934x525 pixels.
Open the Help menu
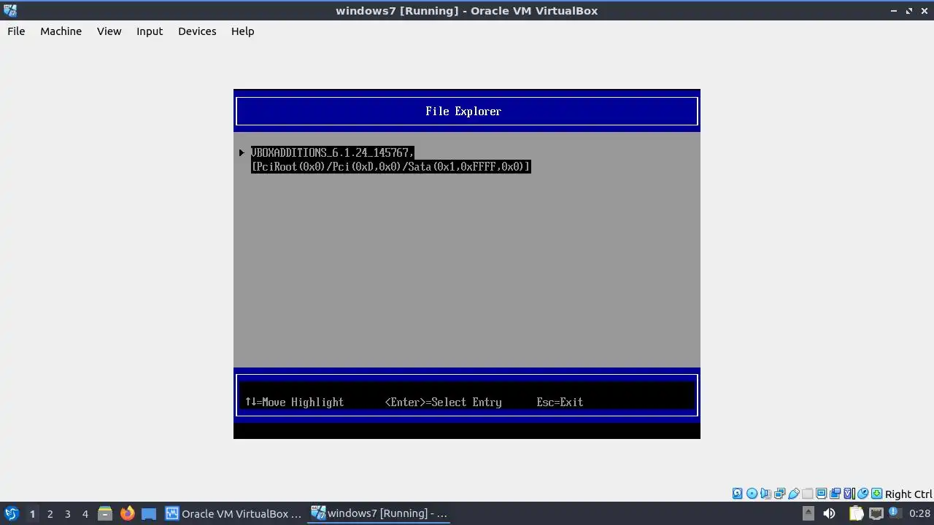pyautogui.click(x=242, y=31)
